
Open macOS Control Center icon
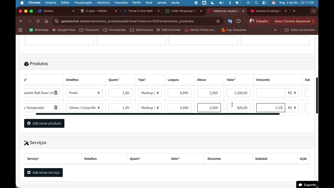click(265, 3)
